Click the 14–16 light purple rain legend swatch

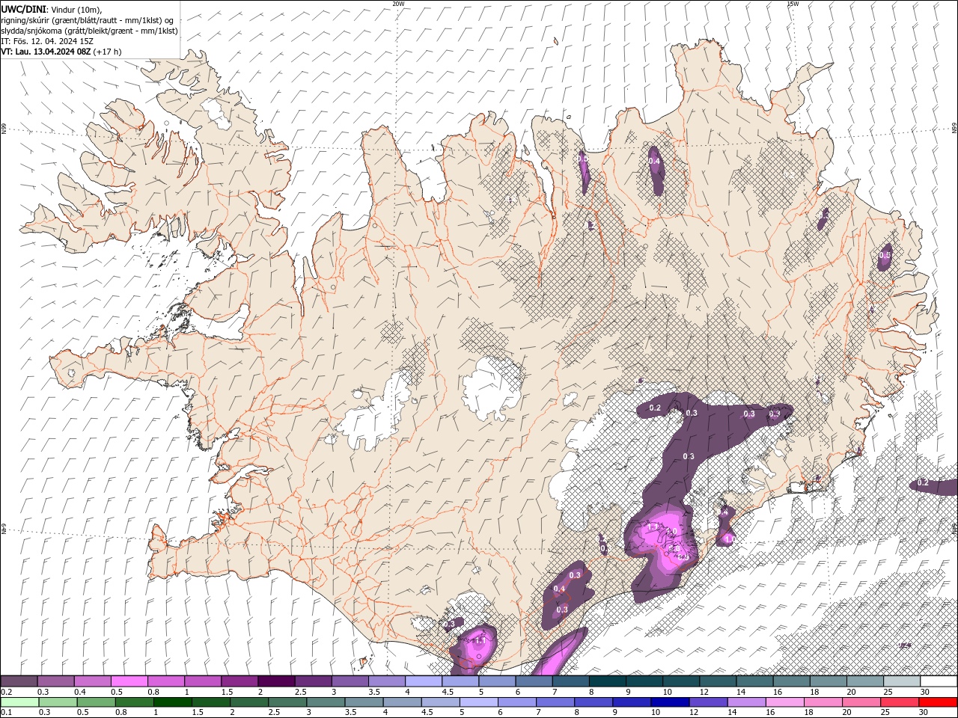click(x=745, y=702)
